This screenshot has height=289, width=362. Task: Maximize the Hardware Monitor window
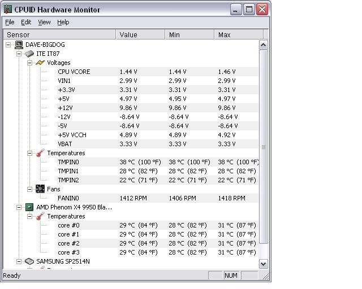pos(249,10)
